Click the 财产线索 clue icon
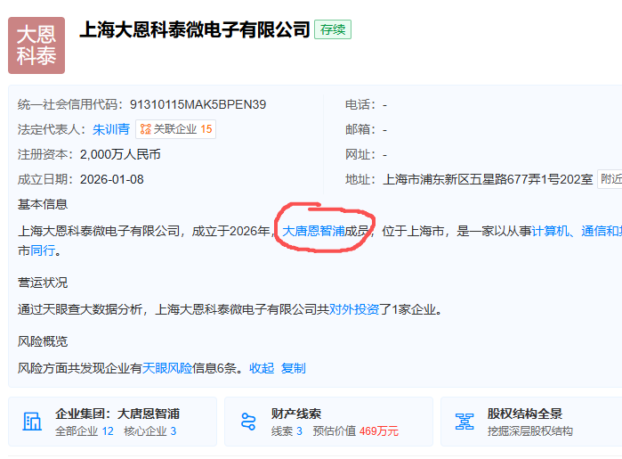This screenshot has width=622, height=459. click(248, 422)
